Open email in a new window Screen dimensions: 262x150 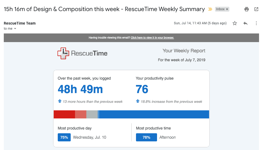pyautogui.click(x=256, y=9)
